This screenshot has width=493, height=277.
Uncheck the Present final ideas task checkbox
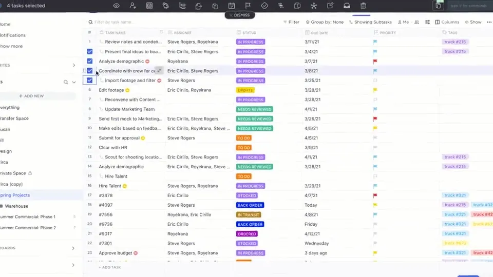click(89, 51)
